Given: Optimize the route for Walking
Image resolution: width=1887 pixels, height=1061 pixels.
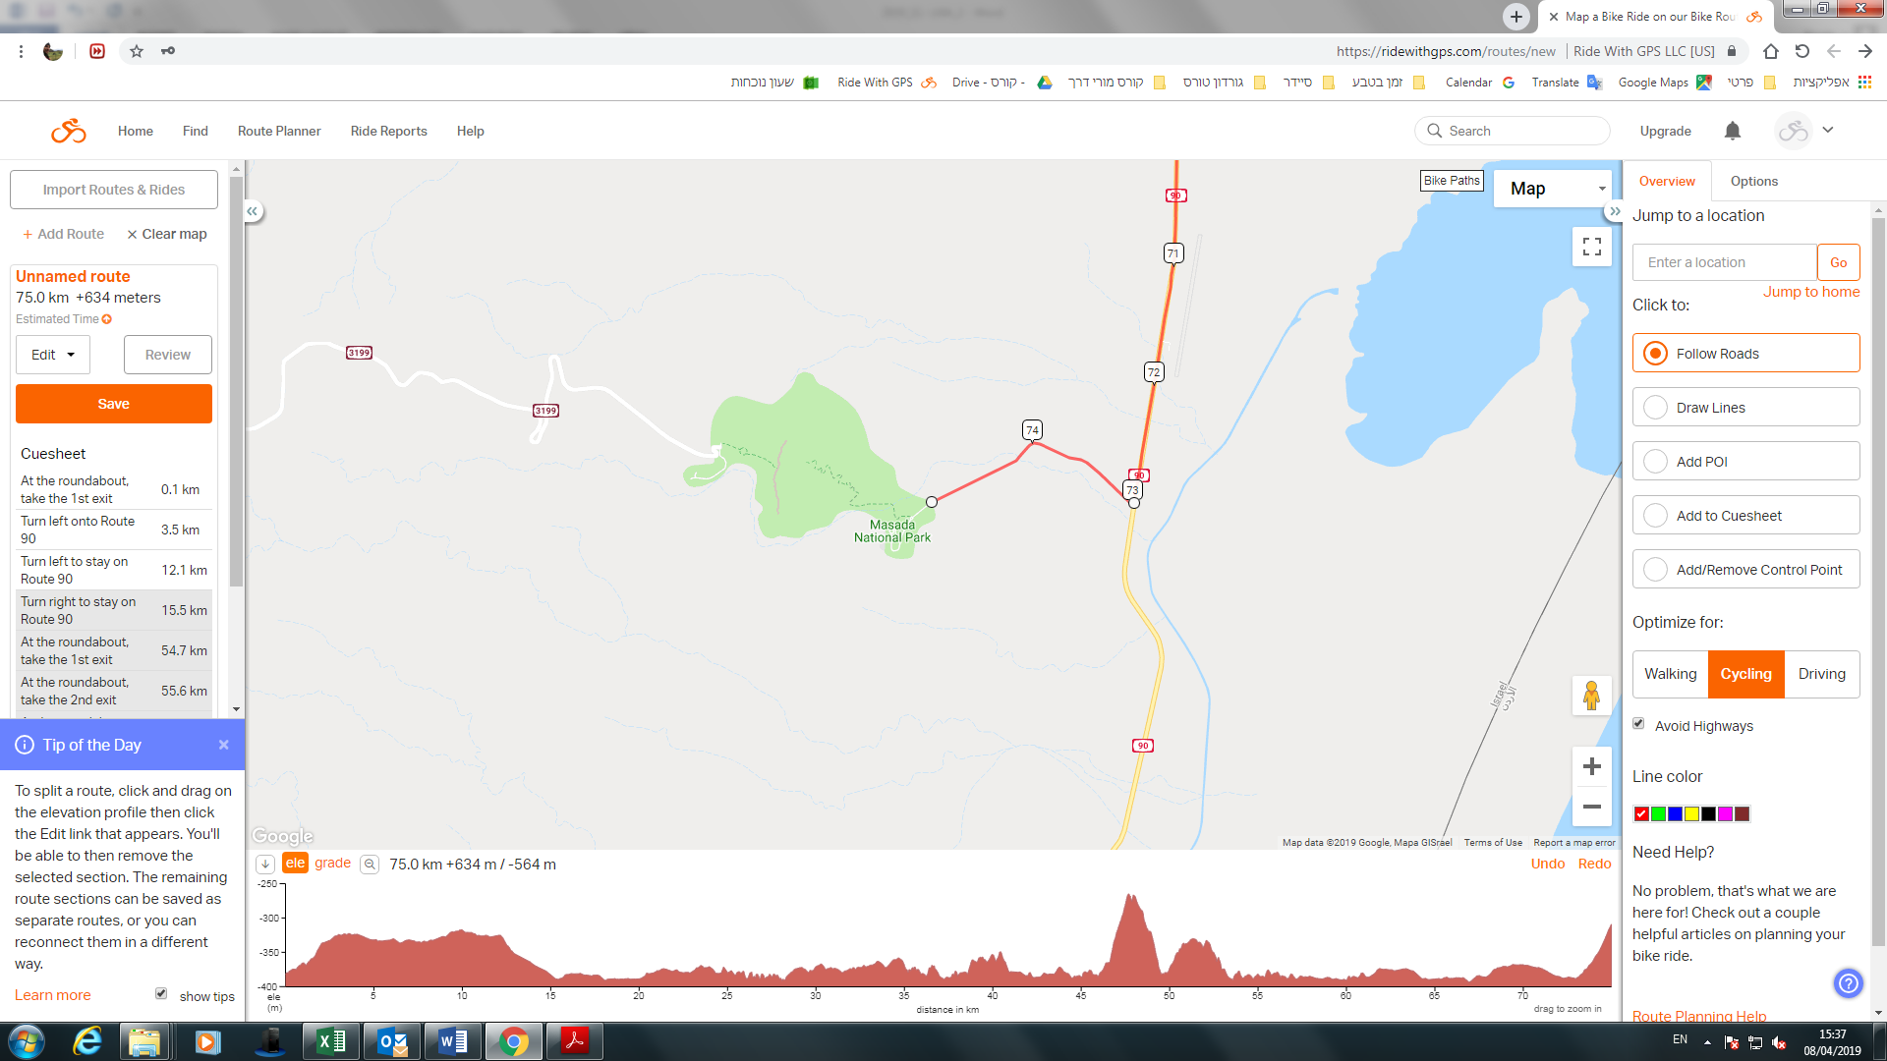Looking at the screenshot, I should pyautogui.click(x=1671, y=674).
